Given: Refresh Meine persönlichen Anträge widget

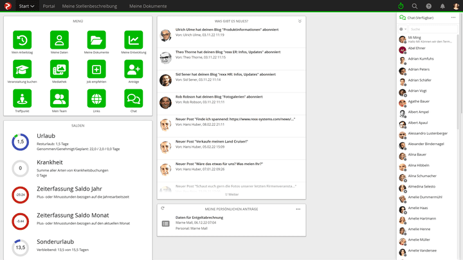Looking at the screenshot, I should pos(163,209).
